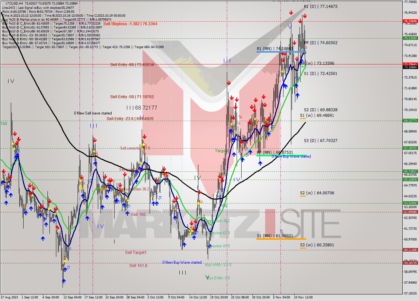
Task: Select the 9 Oct 04:00 time label
Action: [176, 297]
